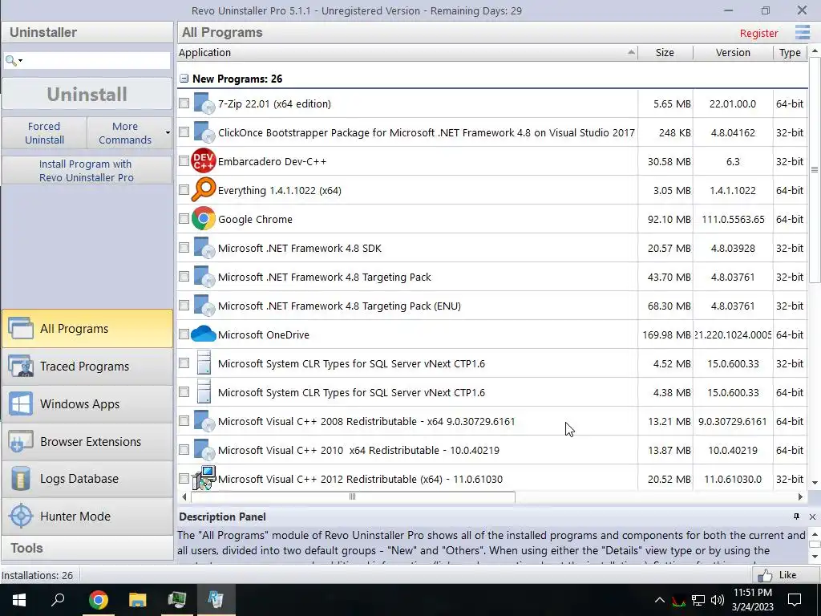Open Chrome from the Windows taskbar
The width and height of the screenshot is (821, 616).
pos(98,600)
